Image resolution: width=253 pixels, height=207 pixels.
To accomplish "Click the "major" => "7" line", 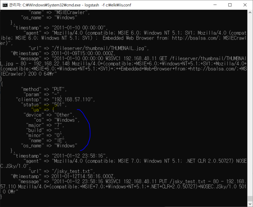I will tap(45, 125).
